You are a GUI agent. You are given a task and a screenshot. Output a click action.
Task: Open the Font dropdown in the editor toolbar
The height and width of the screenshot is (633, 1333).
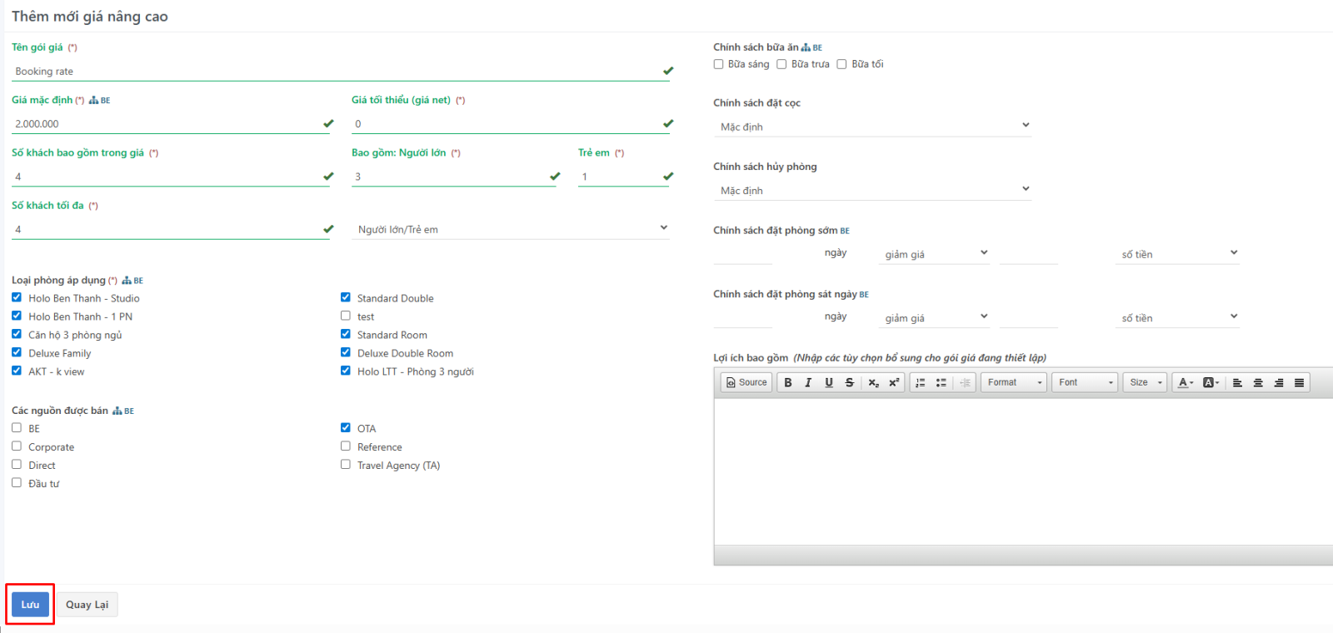pos(1085,382)
